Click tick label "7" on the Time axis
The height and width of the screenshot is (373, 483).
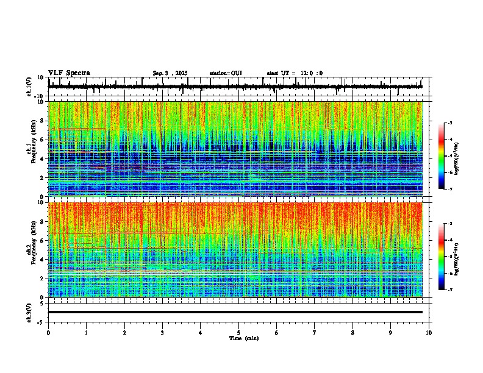tap(315, 333)
